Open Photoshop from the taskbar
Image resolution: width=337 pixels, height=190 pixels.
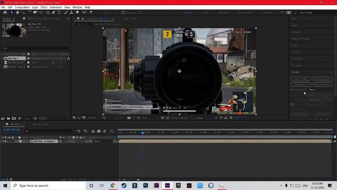145,185
